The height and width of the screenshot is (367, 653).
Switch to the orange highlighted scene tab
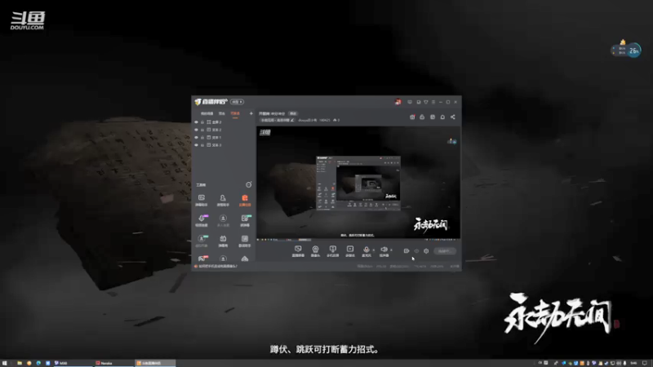pyautogui.click(x=235, y=113)
